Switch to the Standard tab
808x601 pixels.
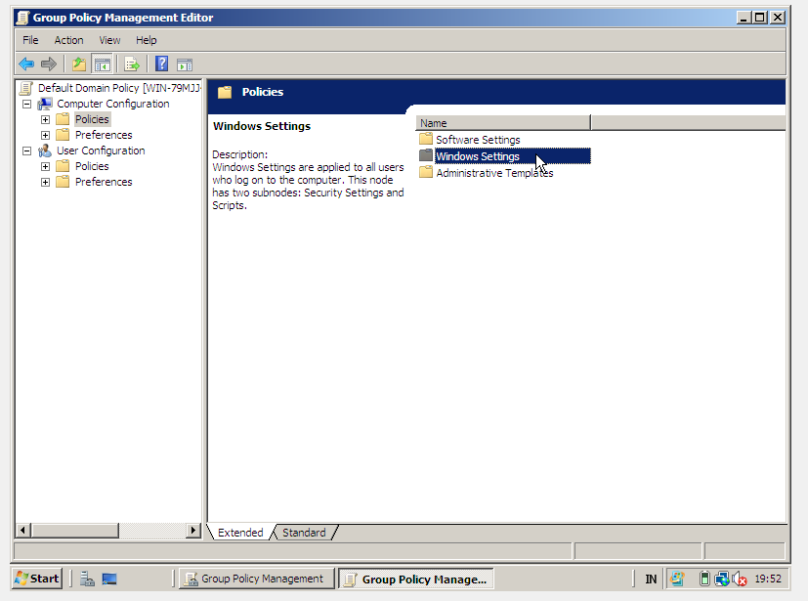click(304, 533)
